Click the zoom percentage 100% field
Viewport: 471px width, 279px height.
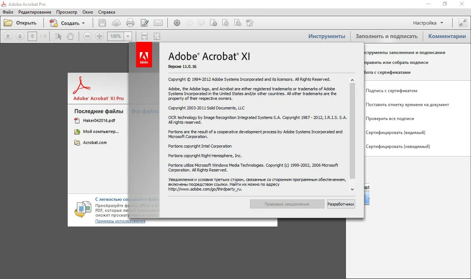pos(116,36)
